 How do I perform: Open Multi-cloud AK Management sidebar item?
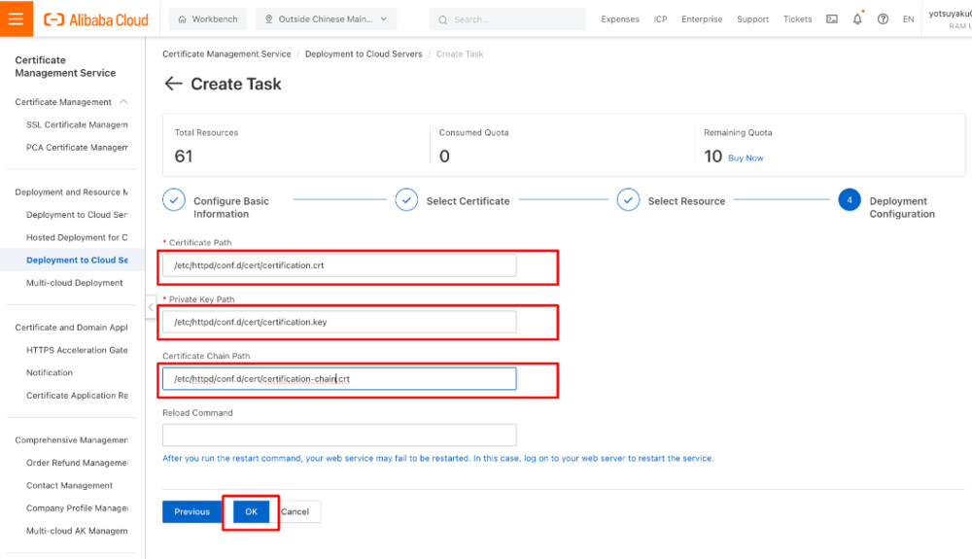(x=77, y=531)
